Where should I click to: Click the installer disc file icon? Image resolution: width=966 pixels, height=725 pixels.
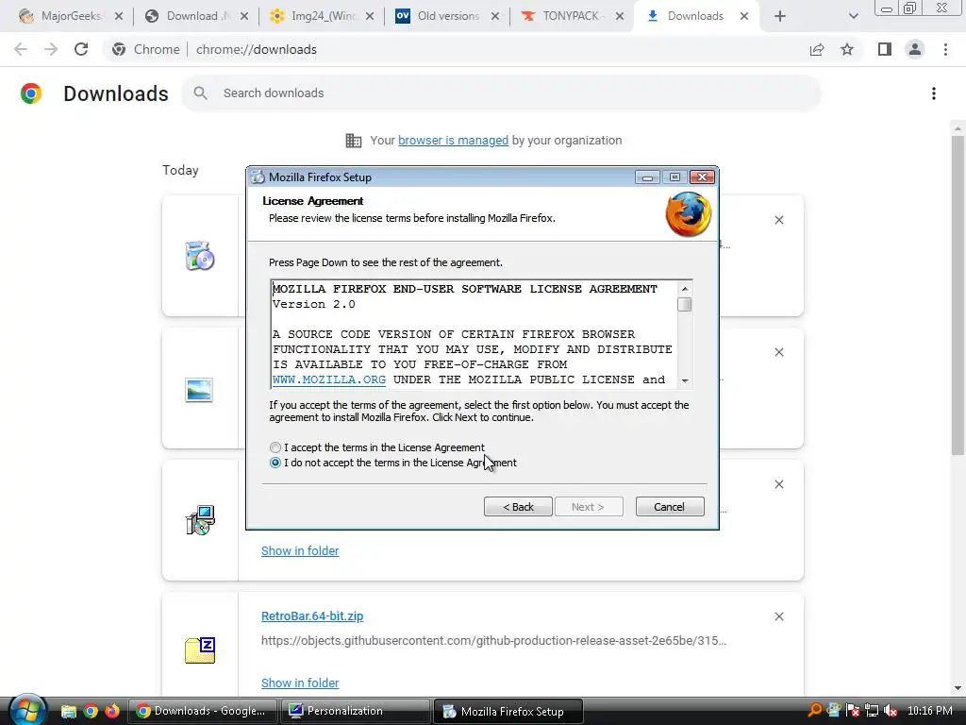click(x=200, y=257)
